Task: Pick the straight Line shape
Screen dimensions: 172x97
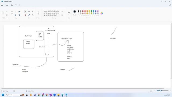Action: [x=44, y=11]
